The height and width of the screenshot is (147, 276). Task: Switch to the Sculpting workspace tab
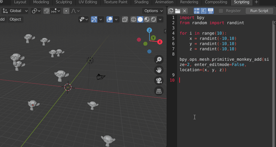(x=64, y=2)
